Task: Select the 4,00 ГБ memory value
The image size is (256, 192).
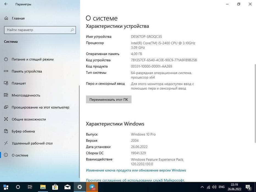Action: point(136,54)
